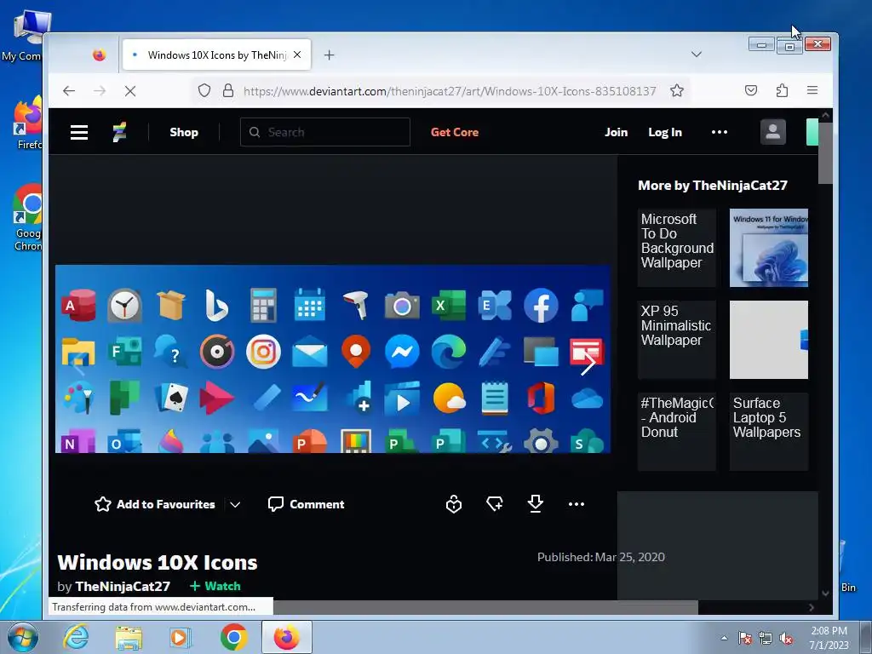Open a new tab
The width and height of the screenshot is (872, 654).
pos(330,55)
